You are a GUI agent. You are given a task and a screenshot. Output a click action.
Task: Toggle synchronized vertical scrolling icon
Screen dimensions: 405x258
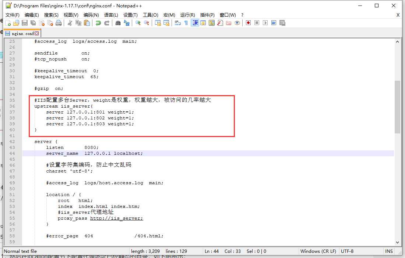(158, 23)
